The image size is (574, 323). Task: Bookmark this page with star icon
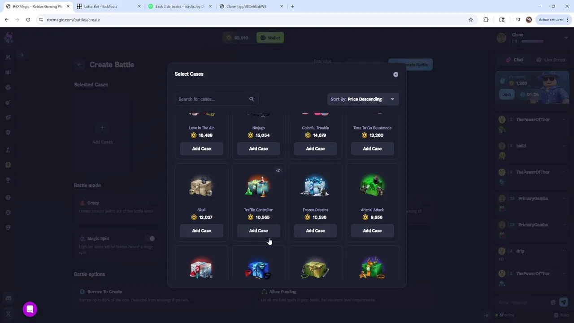(x=471, y=20)
